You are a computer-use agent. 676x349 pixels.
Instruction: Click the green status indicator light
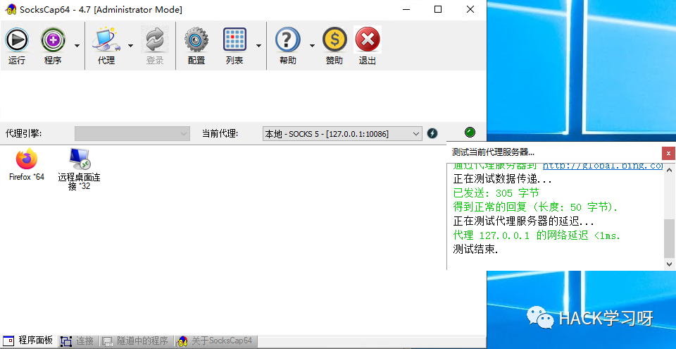coord(470,132)
